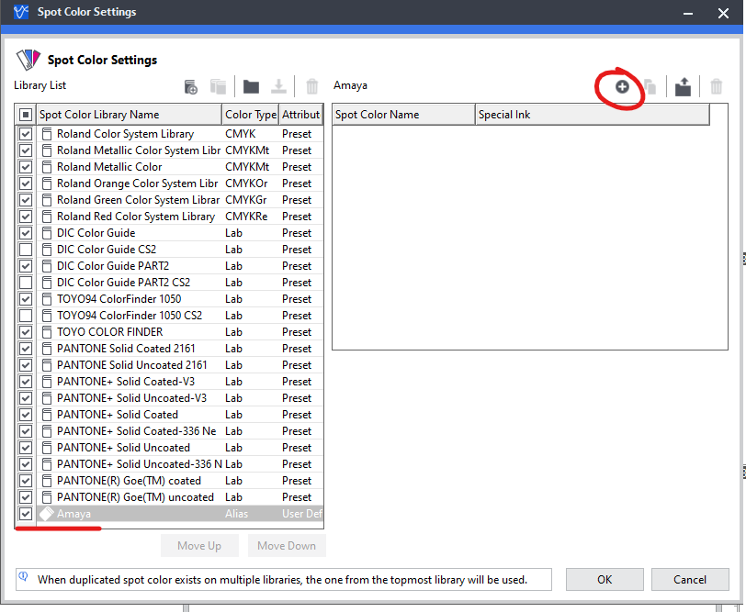Enable the DIC Color Guide CS2 library
The height and width of the screenshot is (612, 746).
26,250
